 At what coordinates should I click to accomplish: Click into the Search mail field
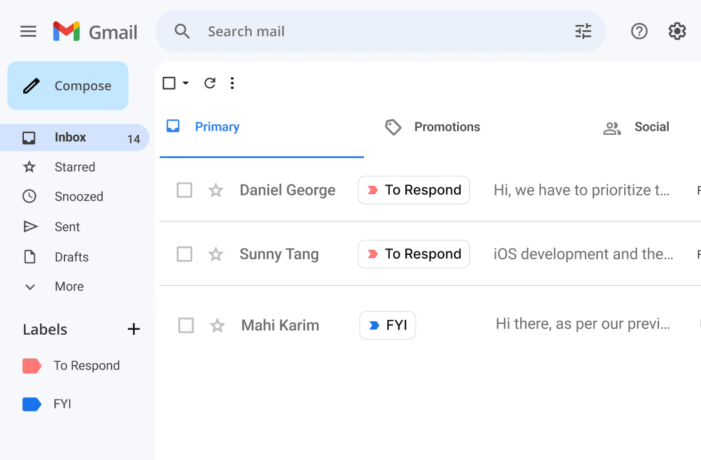380,32
